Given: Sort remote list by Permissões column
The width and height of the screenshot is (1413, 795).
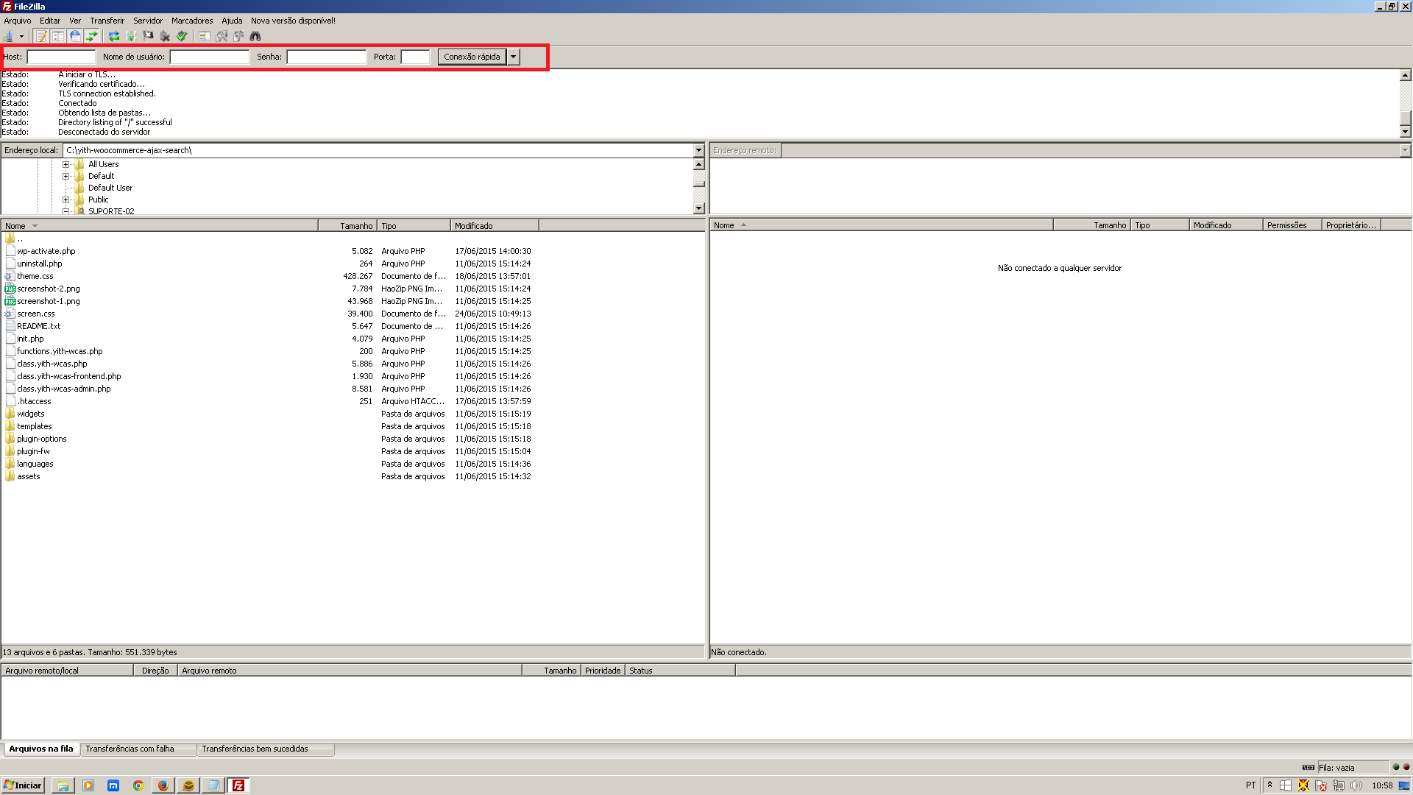Looking at the screenshot, I should tap(1292, 225).
